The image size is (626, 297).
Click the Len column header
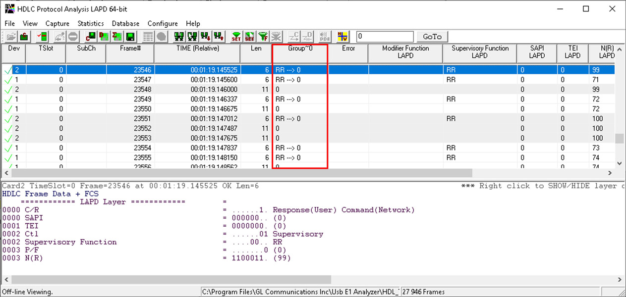(256, 53)
